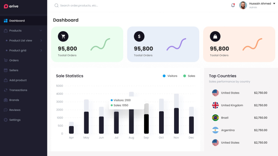Screen dimensions: 278x156
Task: Select the Brazil flag icon
Action: [x=215, y=117]
